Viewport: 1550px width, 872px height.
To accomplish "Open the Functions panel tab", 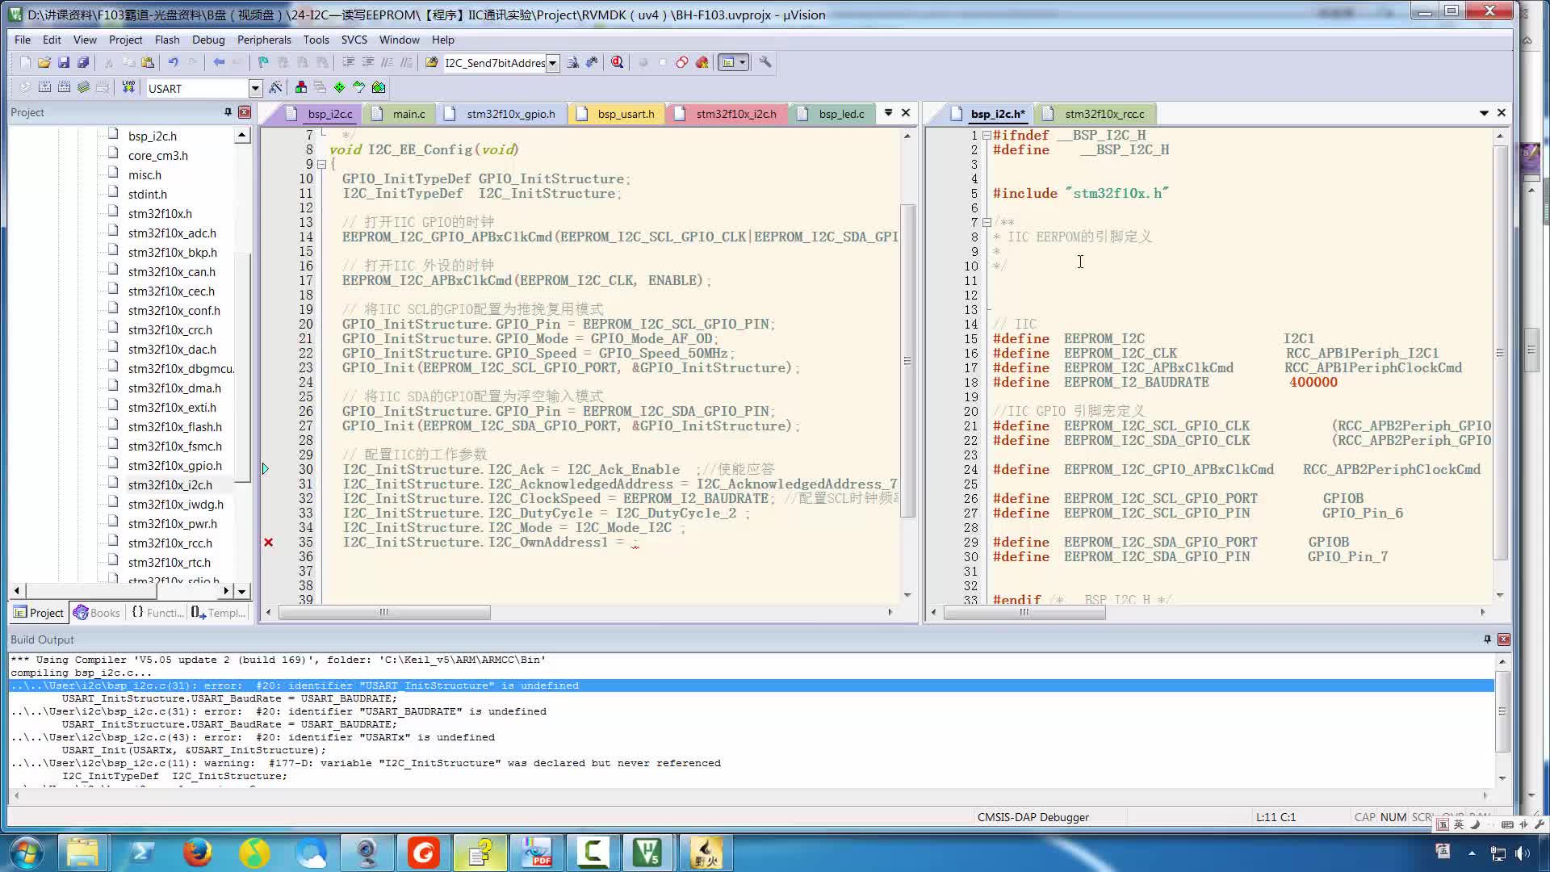I will pyautogui.click(x=157, y=613).
